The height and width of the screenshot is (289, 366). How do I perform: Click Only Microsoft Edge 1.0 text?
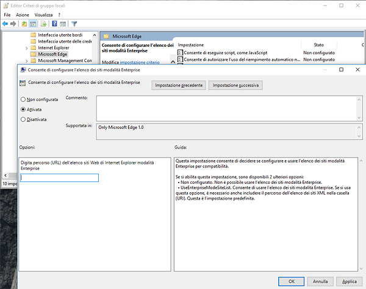tap(121, 127)
